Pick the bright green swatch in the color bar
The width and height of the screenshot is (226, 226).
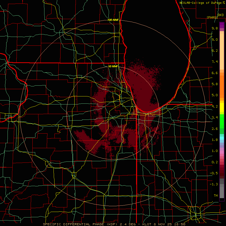[x=222, y=121]
